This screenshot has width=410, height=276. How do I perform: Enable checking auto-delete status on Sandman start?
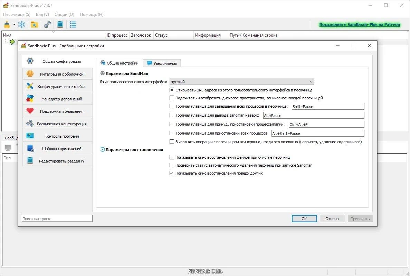pos(172,165)
